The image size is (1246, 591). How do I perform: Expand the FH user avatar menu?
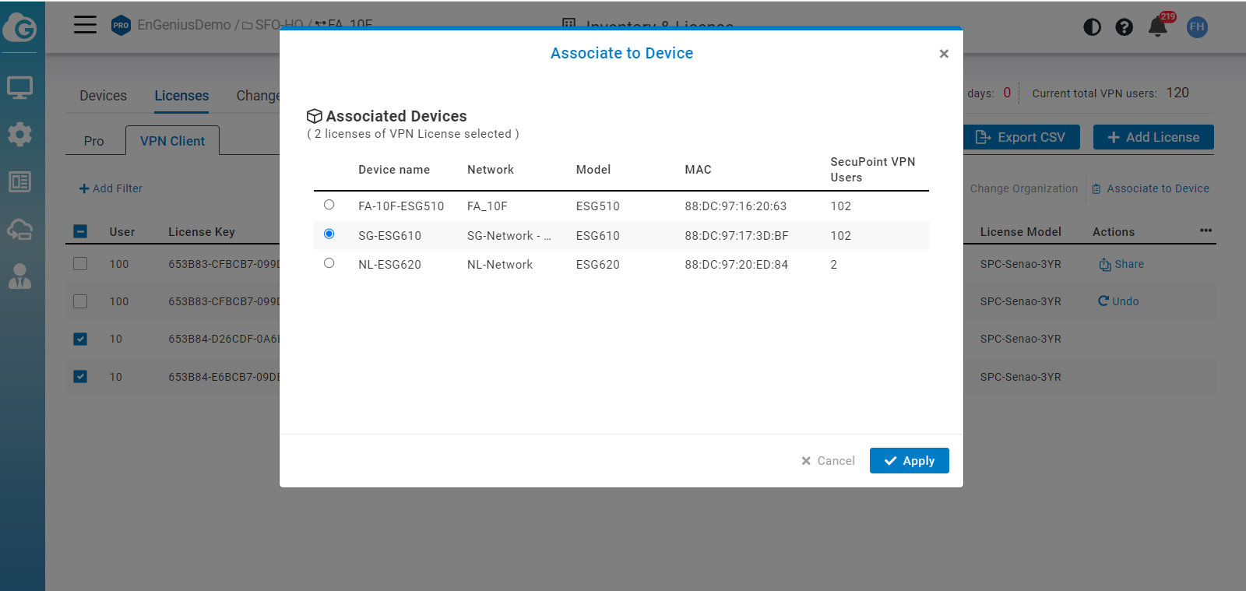click(x=1197, y=27)
